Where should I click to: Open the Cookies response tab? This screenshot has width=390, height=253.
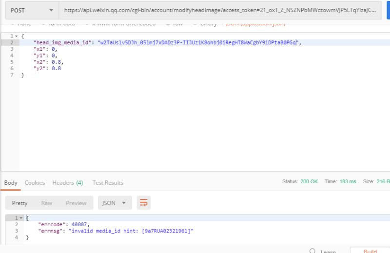[x=35, y=183]
